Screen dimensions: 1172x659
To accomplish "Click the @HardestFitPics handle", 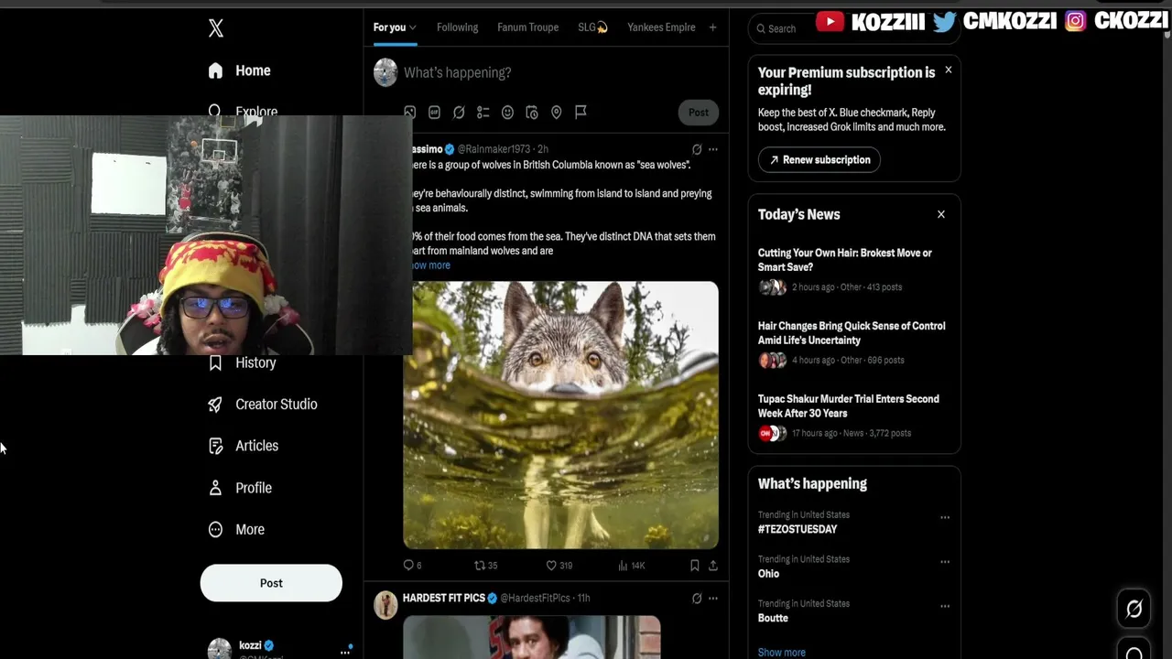I will (x=536, y=598).
